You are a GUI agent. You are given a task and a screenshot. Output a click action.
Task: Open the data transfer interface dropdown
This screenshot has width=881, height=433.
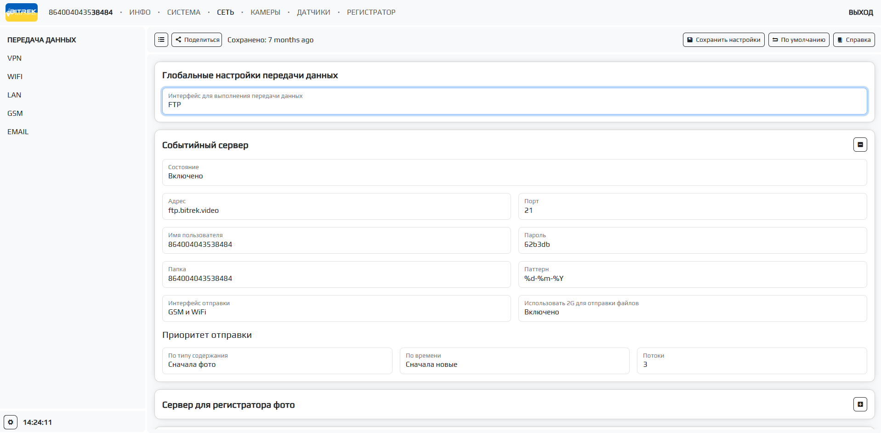coord(514,101)
